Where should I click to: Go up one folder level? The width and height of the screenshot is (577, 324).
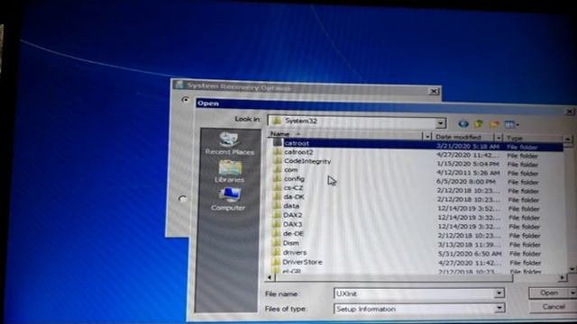pos(479,124)
